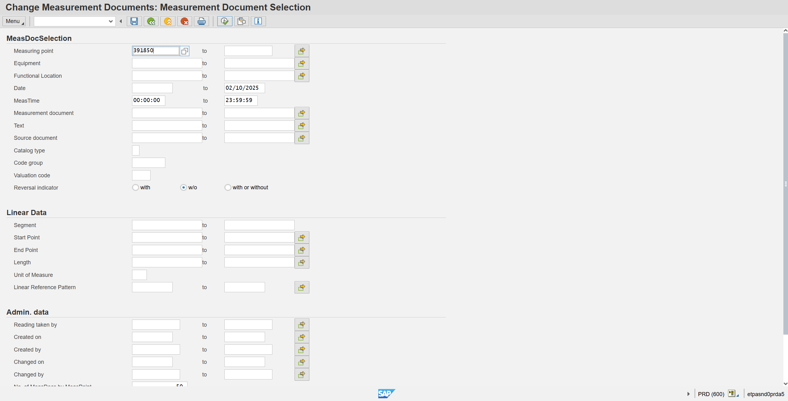Select 'with' reversal indicator radio
Screen dimensions: 788x401
[135, 187]
